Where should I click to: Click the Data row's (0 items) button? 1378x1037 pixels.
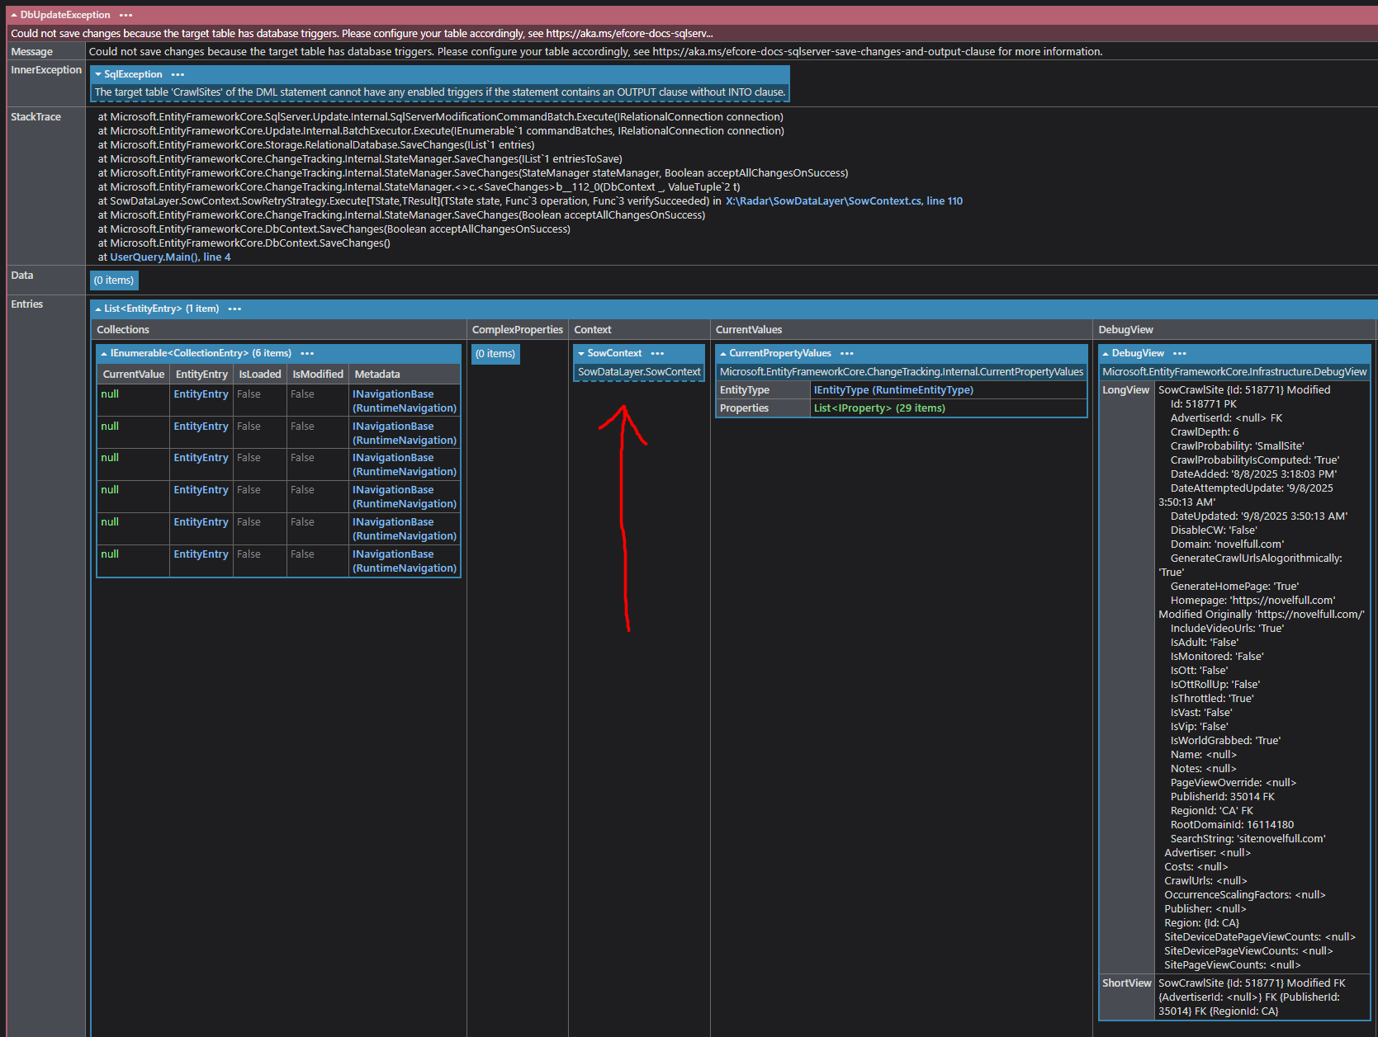(x=114, y=280)
